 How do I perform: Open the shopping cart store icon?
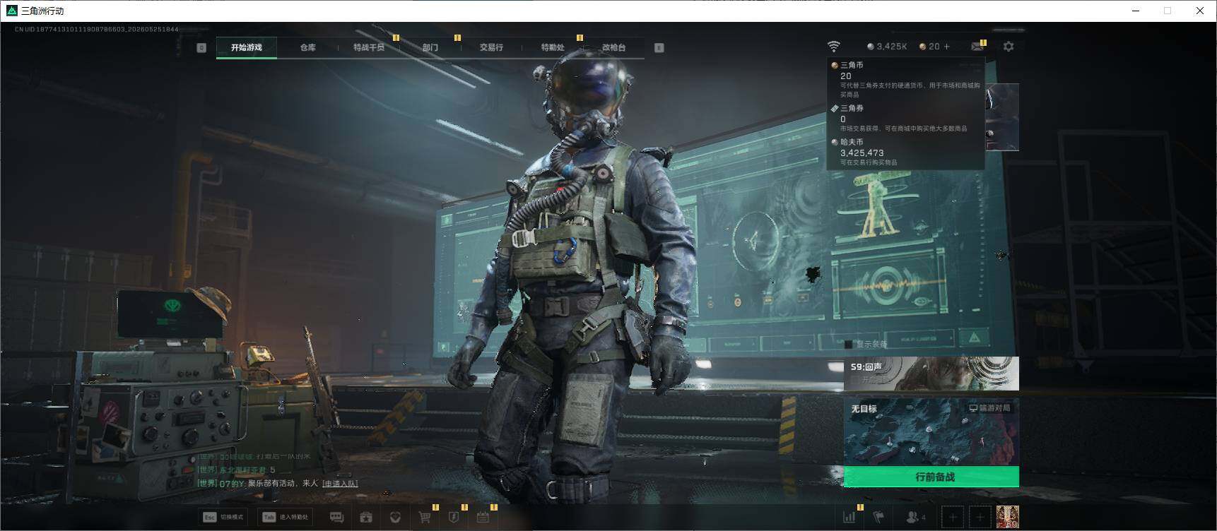[x=425, y=518]
